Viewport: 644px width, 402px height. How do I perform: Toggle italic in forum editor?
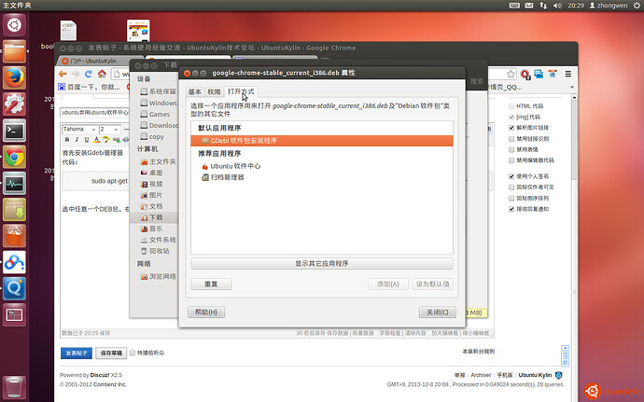point(77,140)
